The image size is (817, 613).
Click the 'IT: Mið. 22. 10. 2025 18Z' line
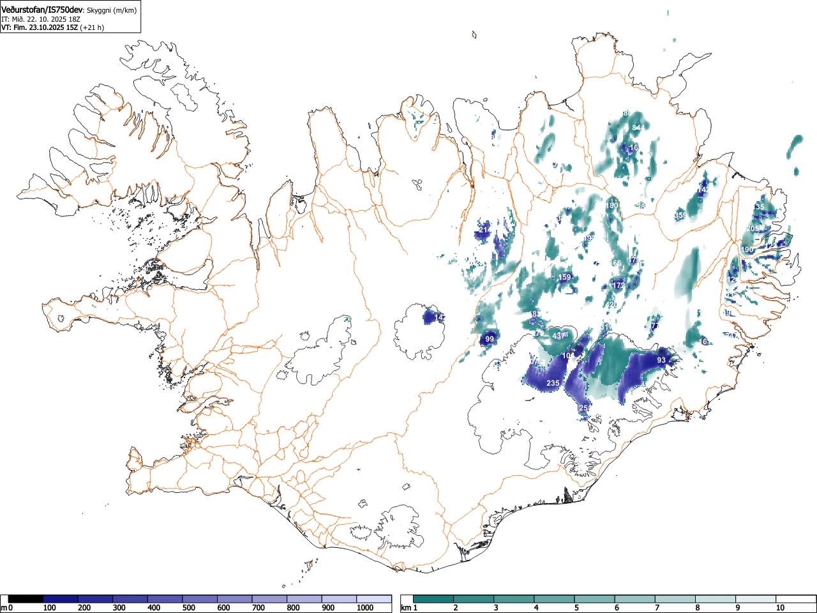coord(41,19)
